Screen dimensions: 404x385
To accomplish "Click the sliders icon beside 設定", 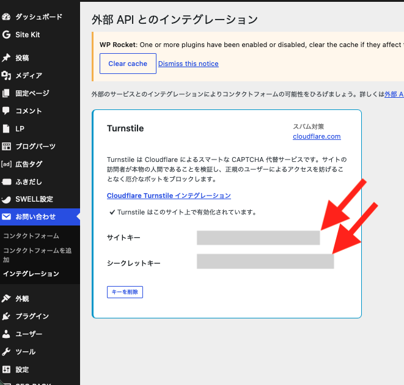I will click(6, 370).
